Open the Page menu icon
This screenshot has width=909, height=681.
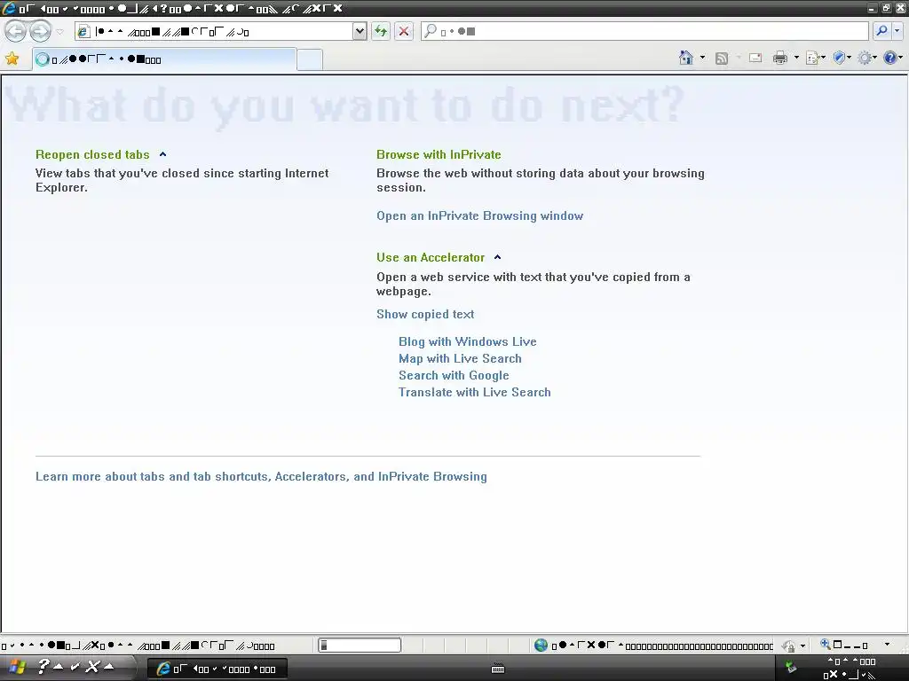coord(816,58)
